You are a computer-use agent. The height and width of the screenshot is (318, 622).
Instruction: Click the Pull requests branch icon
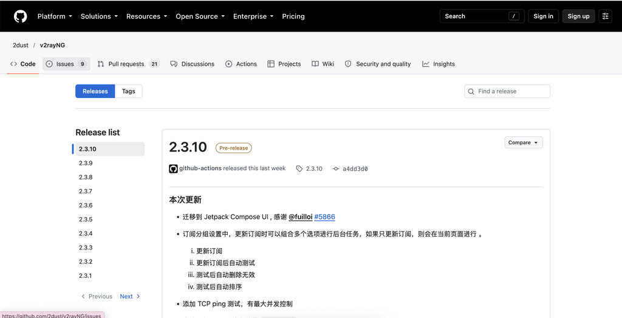tap(101, 64)
